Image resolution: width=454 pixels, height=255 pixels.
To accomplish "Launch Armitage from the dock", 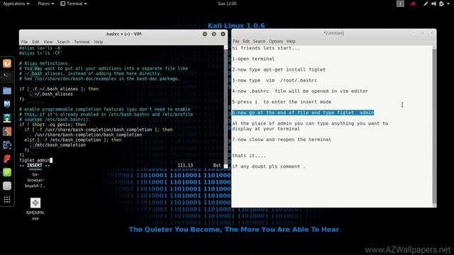I will coord(7,118).
